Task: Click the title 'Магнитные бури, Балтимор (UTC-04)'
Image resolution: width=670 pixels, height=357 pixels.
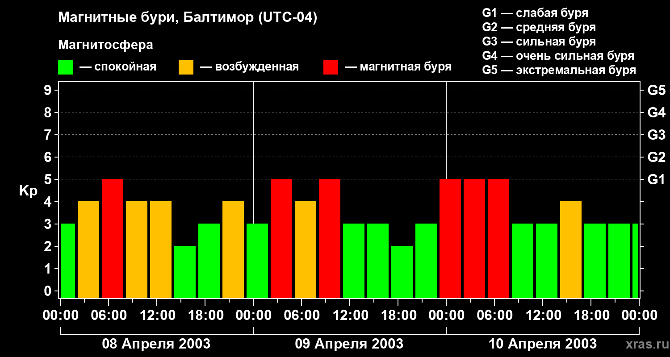Action: (188, 18)
